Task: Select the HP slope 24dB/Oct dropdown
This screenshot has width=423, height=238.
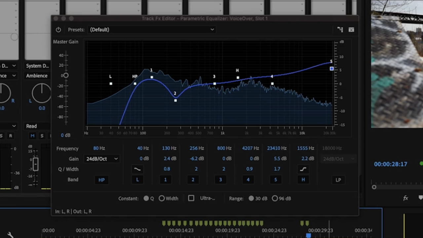Action: click(102, 159)
